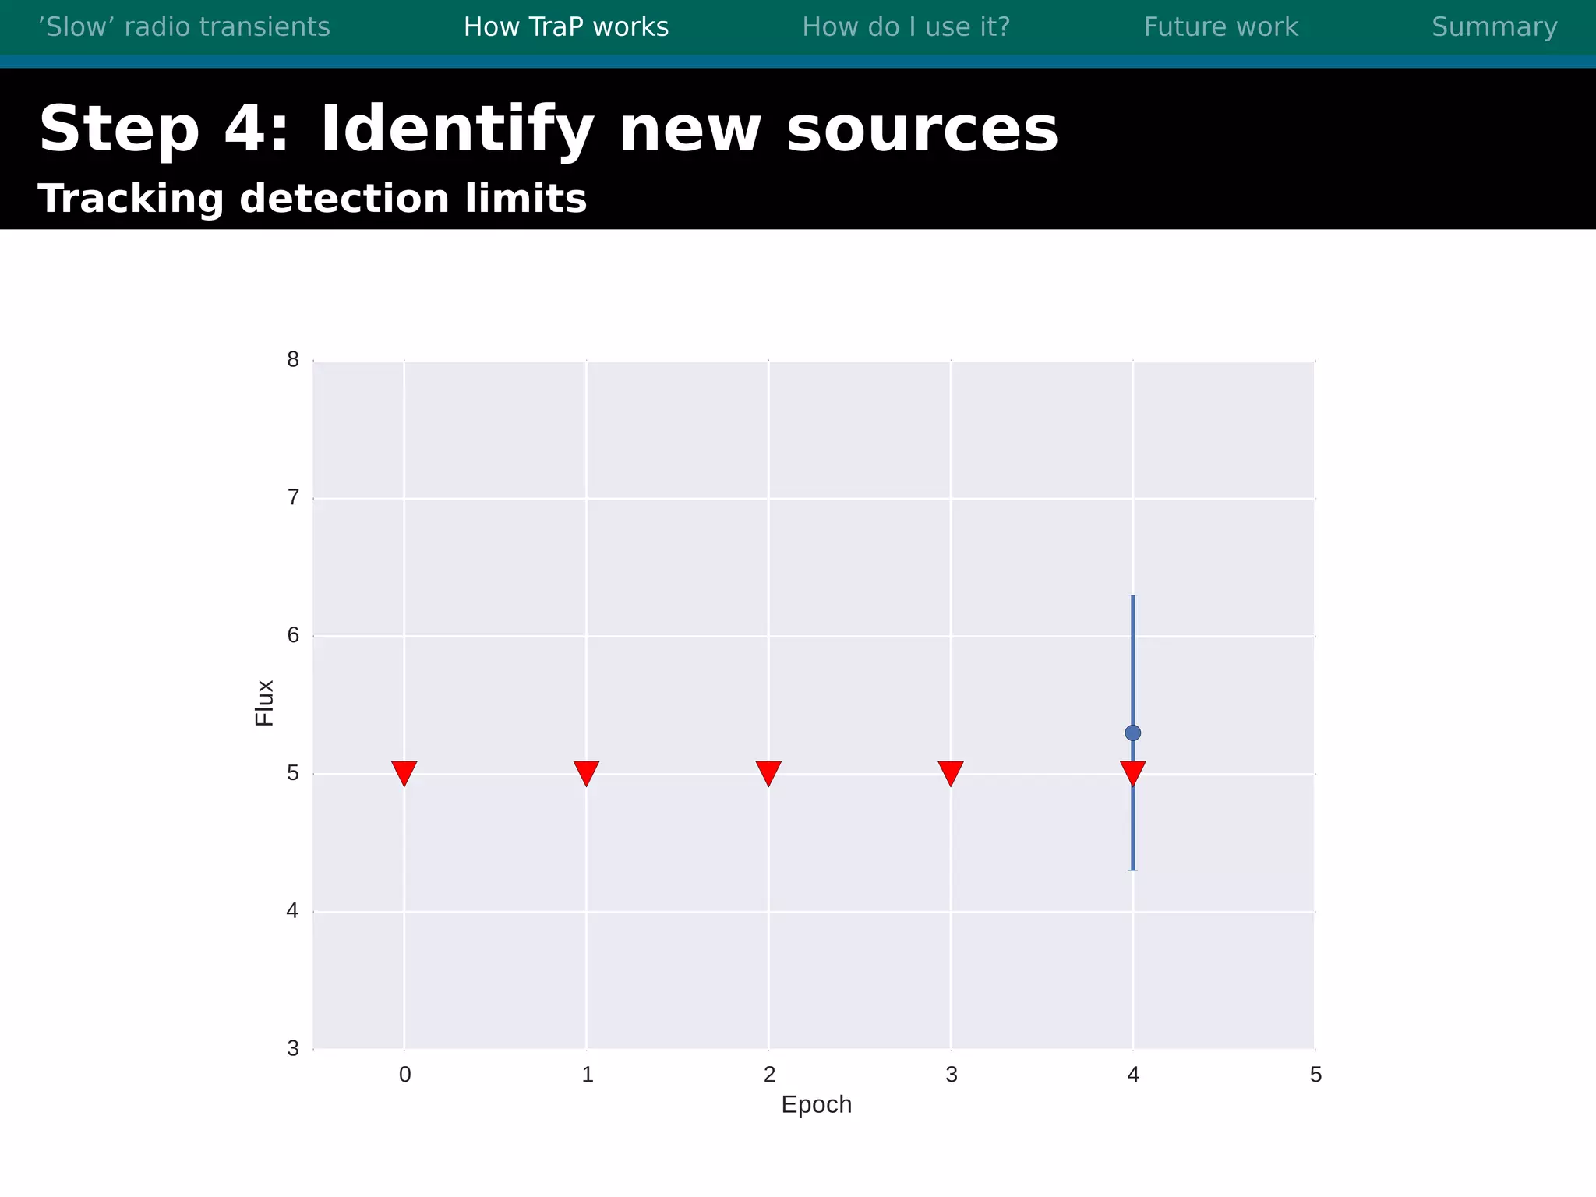
Task: Navigate to the Summary section
Action: point(1495,27)
